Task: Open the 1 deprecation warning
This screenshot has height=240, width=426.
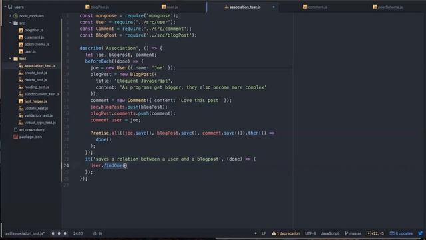Action: coord(286,233)
